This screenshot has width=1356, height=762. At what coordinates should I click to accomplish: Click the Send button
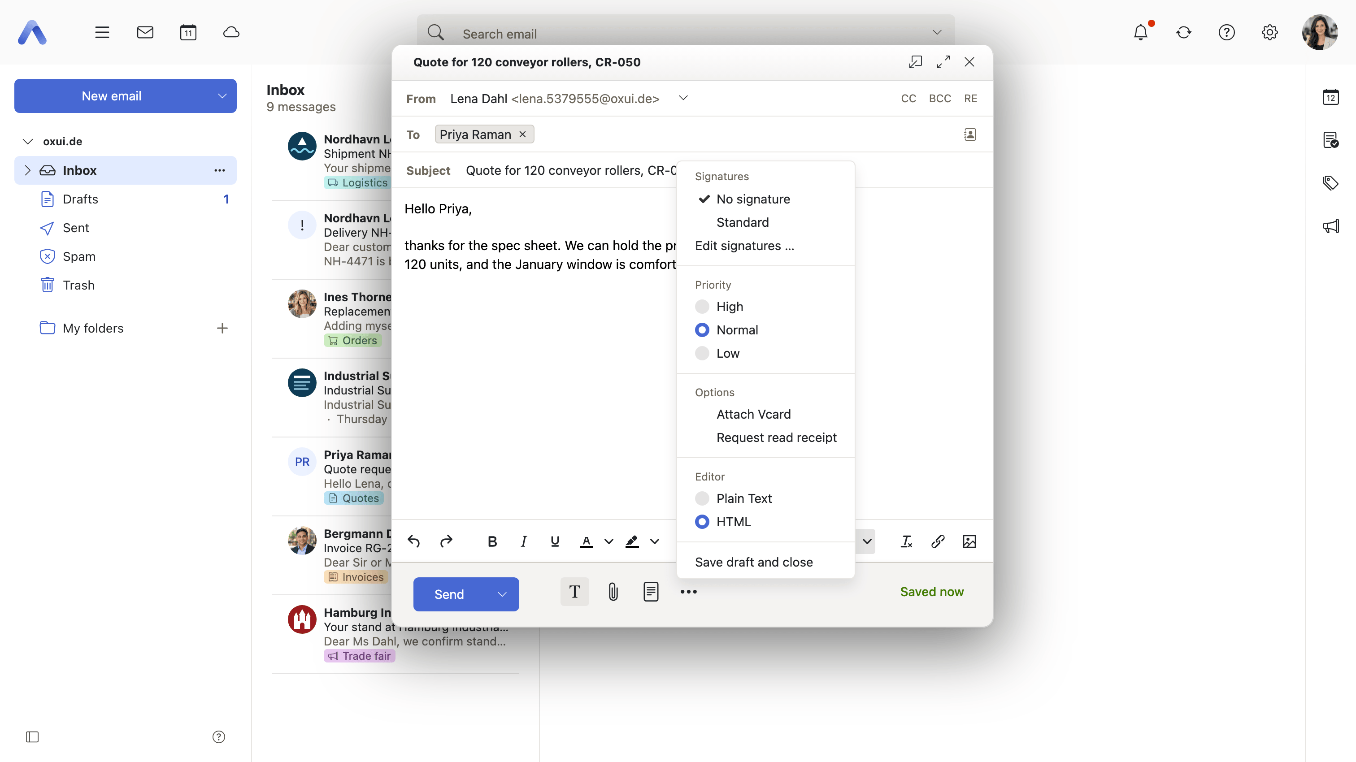(450, 595)
